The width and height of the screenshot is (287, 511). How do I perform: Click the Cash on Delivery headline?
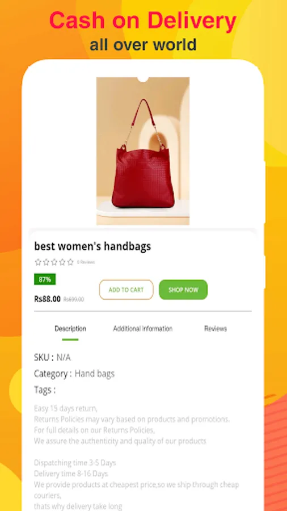[x=142, y=21]
